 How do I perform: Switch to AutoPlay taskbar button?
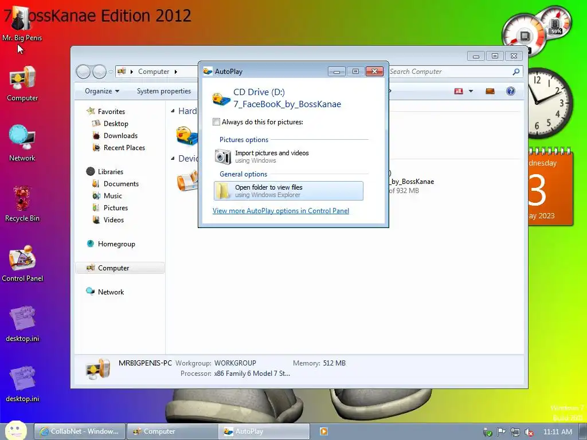pos(264,431)
